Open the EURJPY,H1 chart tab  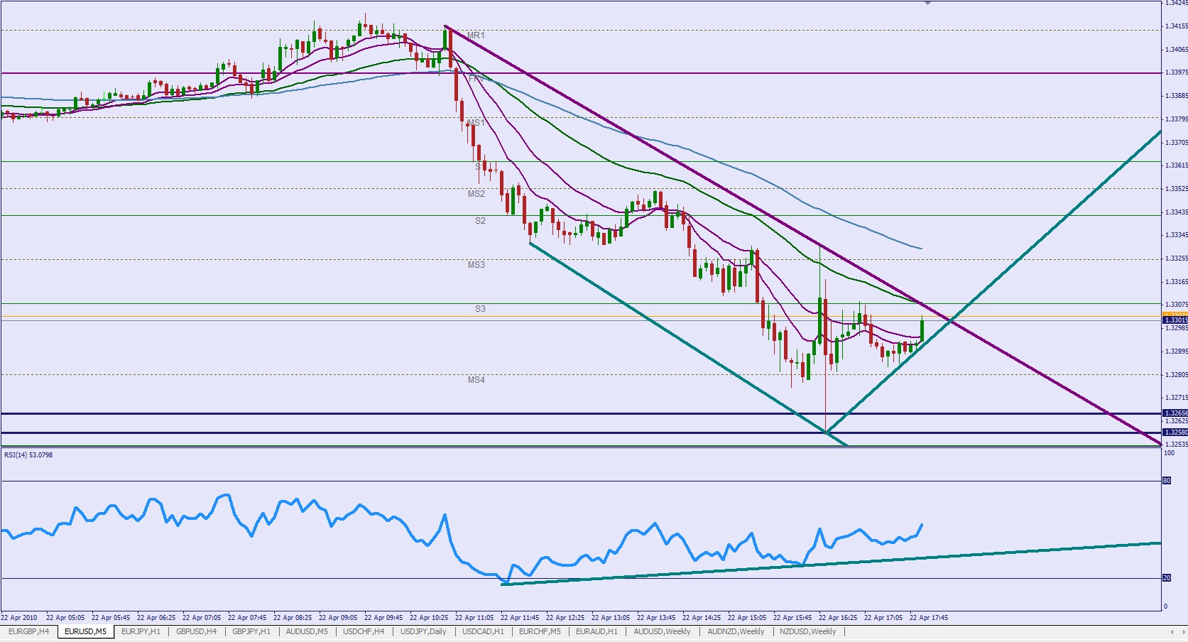pyautogui.click(x=141, y=631)
